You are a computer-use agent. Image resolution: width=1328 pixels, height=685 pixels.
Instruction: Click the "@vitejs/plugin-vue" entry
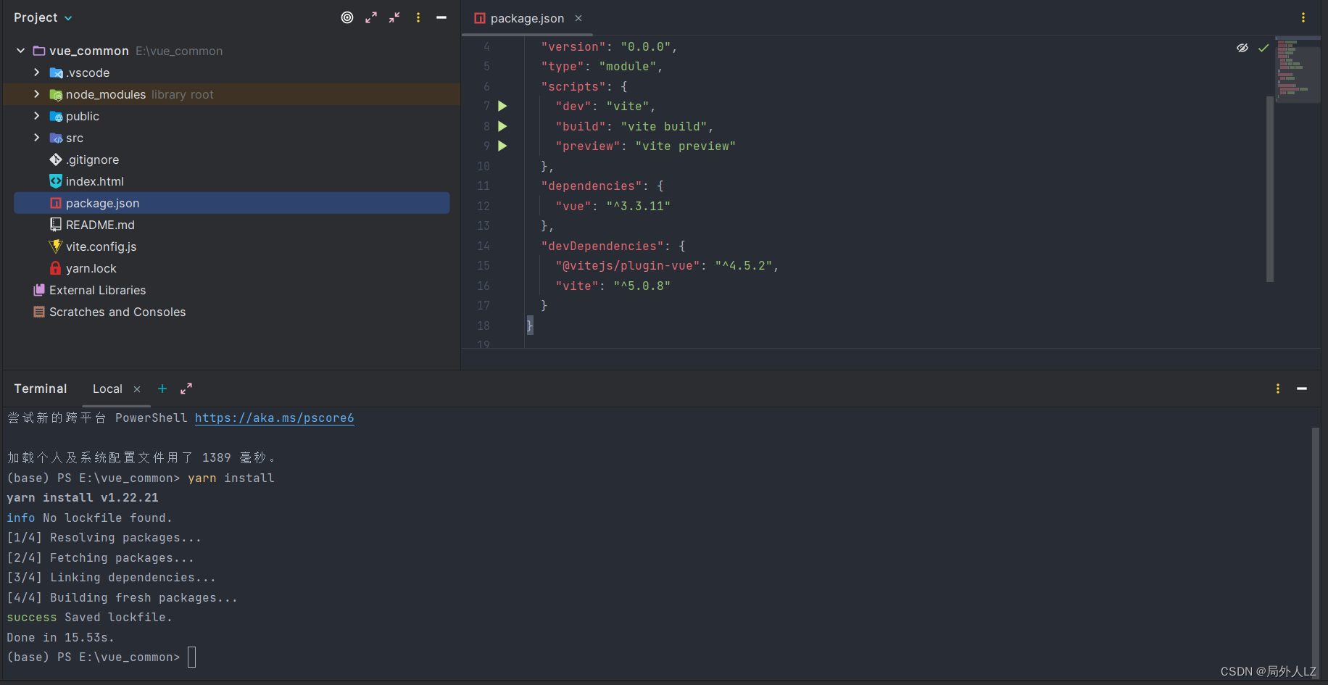(x=628, y=265)
